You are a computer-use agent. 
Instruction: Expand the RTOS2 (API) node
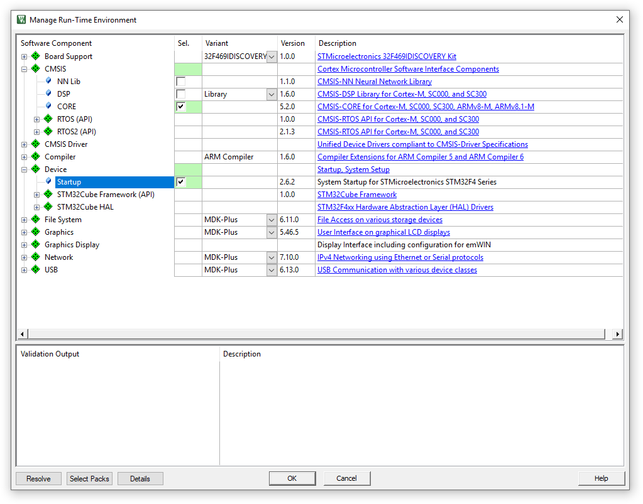tap(36, 132)
